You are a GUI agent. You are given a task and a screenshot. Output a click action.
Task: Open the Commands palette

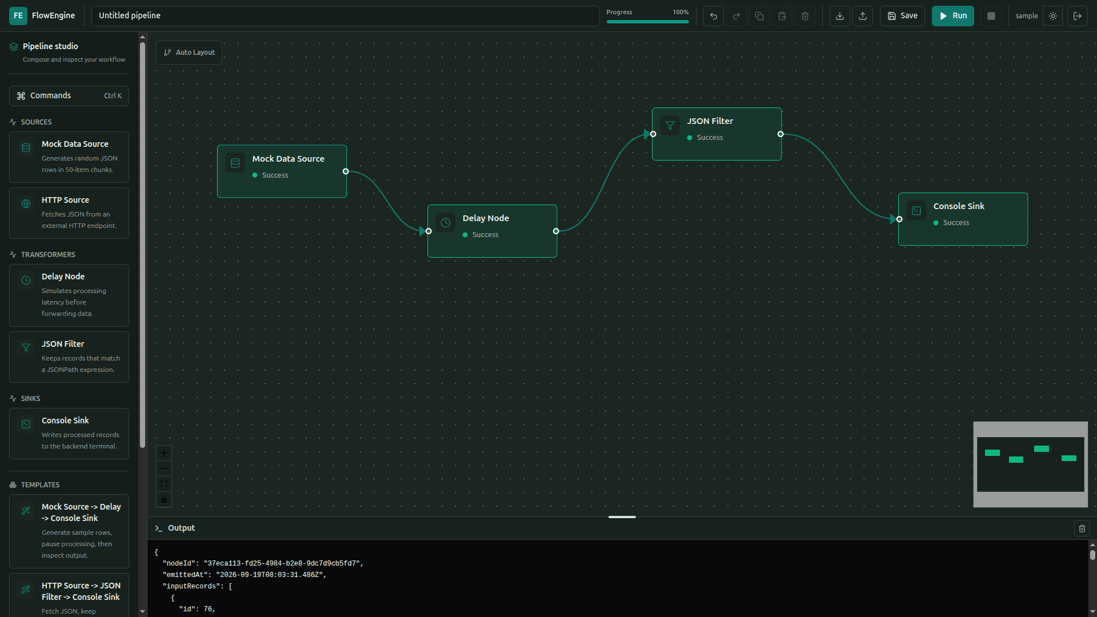pos(69,96)
